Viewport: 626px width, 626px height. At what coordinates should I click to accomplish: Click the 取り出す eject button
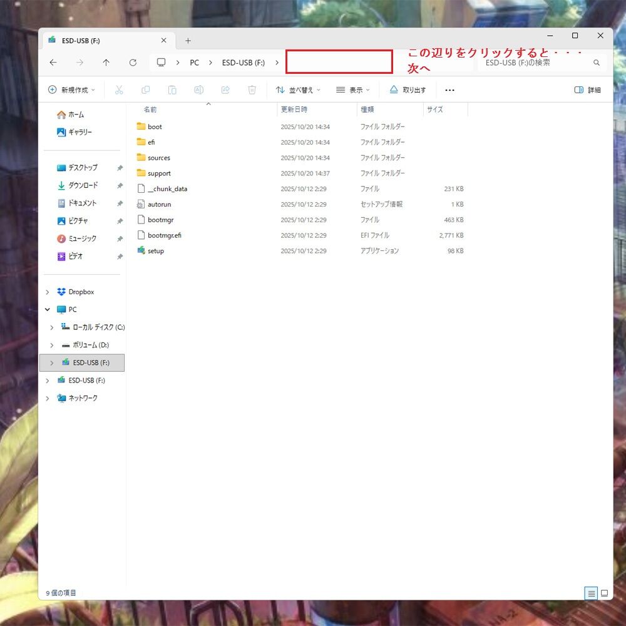click(408, 90)
